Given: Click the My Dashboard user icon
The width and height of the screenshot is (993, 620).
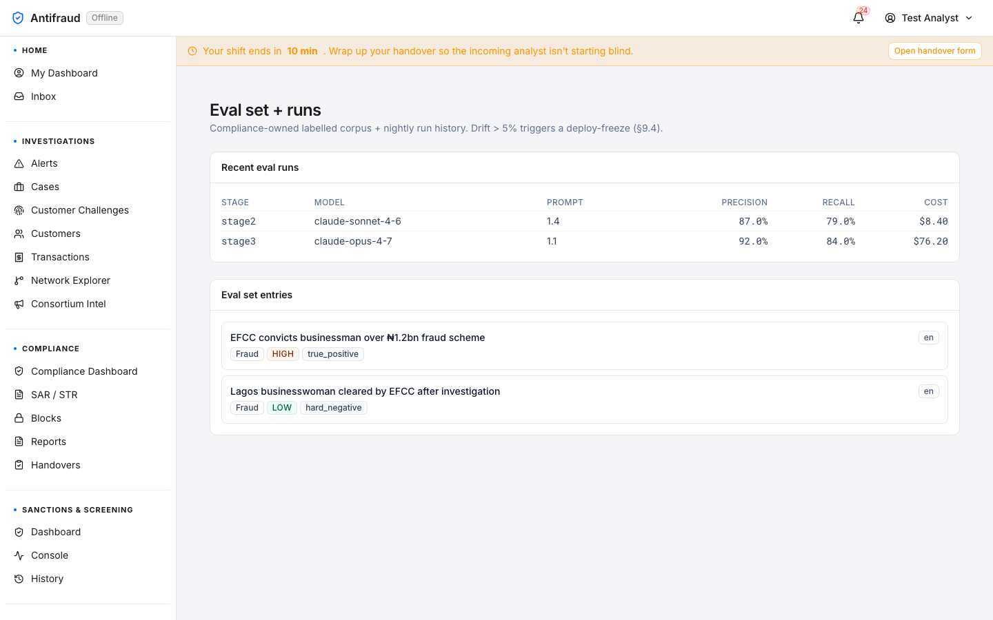Looking at the screenshot, I should coord(19,73).
